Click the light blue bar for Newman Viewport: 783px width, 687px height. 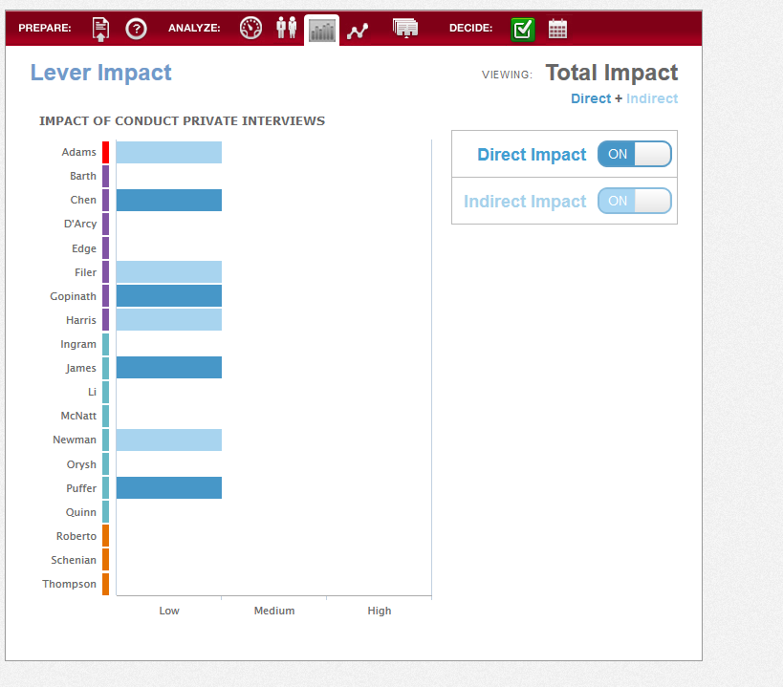[169, 440]
